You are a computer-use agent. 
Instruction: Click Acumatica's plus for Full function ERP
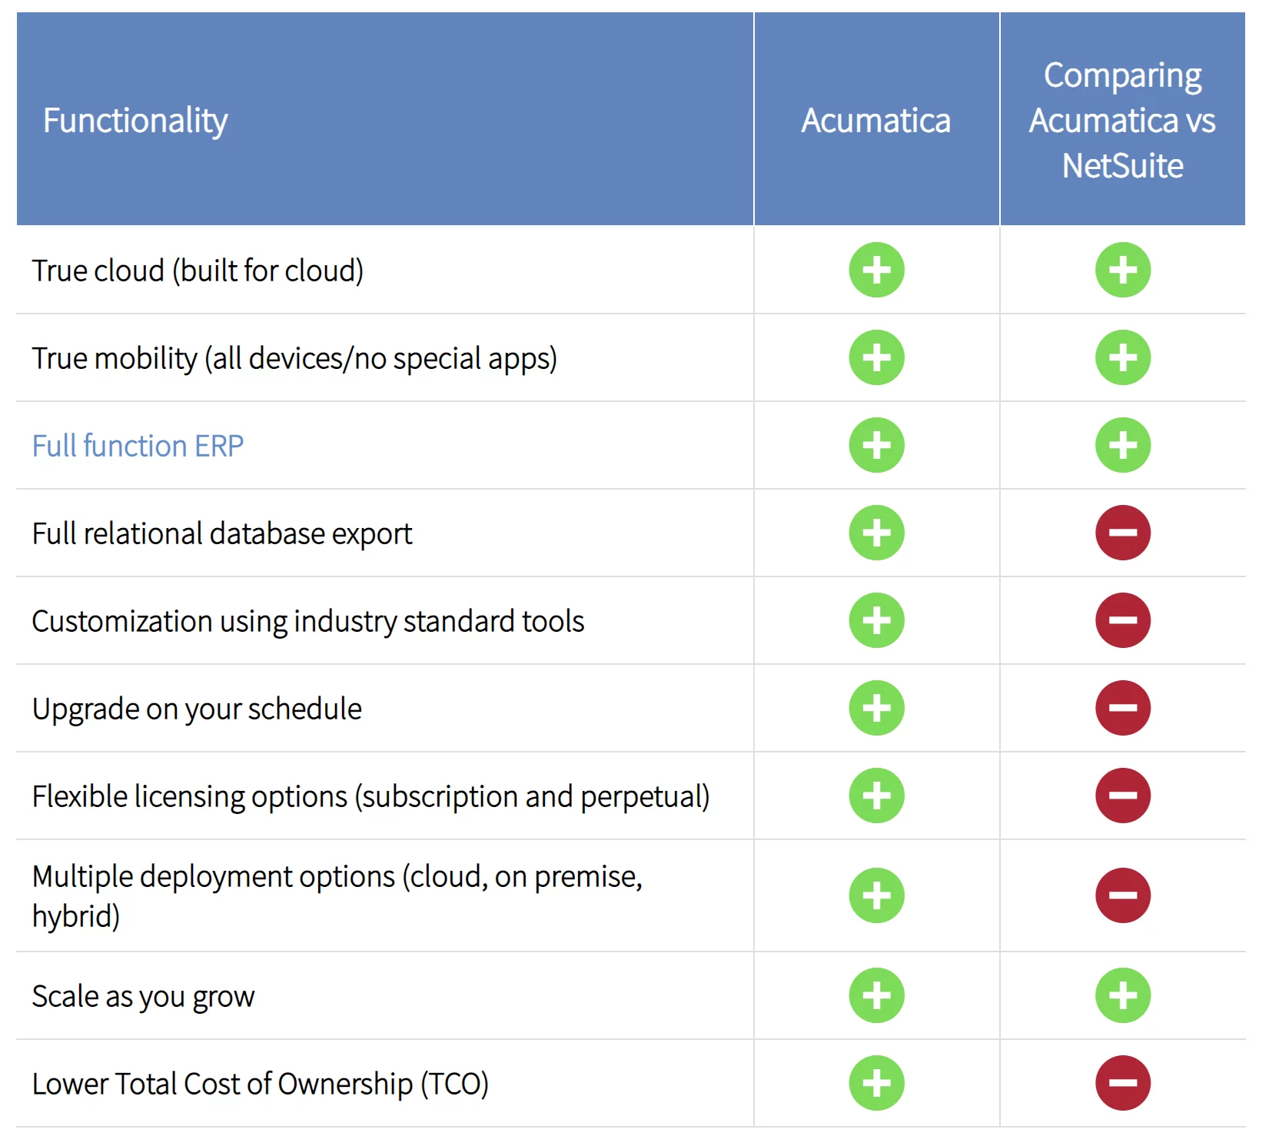(876, 445)
